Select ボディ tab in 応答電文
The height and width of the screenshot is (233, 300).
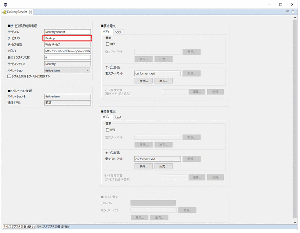pyautogui.click(x=106, y=117)
